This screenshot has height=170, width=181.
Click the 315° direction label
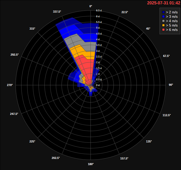pos(32,29)
